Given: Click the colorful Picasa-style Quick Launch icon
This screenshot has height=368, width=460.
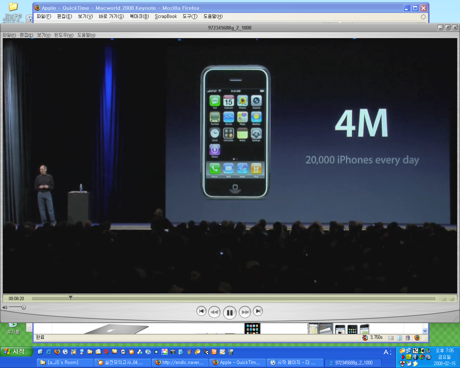Looking at the screenshot, I should point(165,352).
